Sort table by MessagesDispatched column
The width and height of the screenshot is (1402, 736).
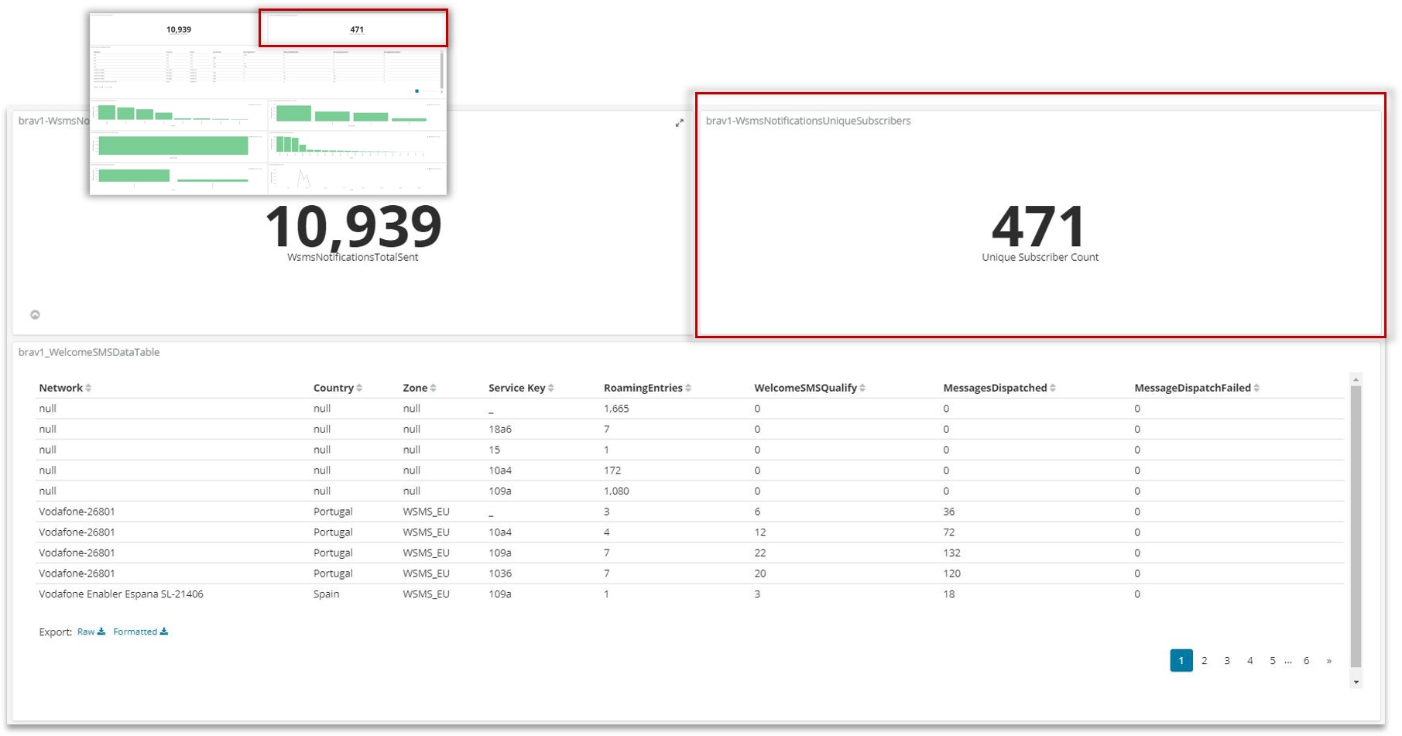(x=1053, y=389)
